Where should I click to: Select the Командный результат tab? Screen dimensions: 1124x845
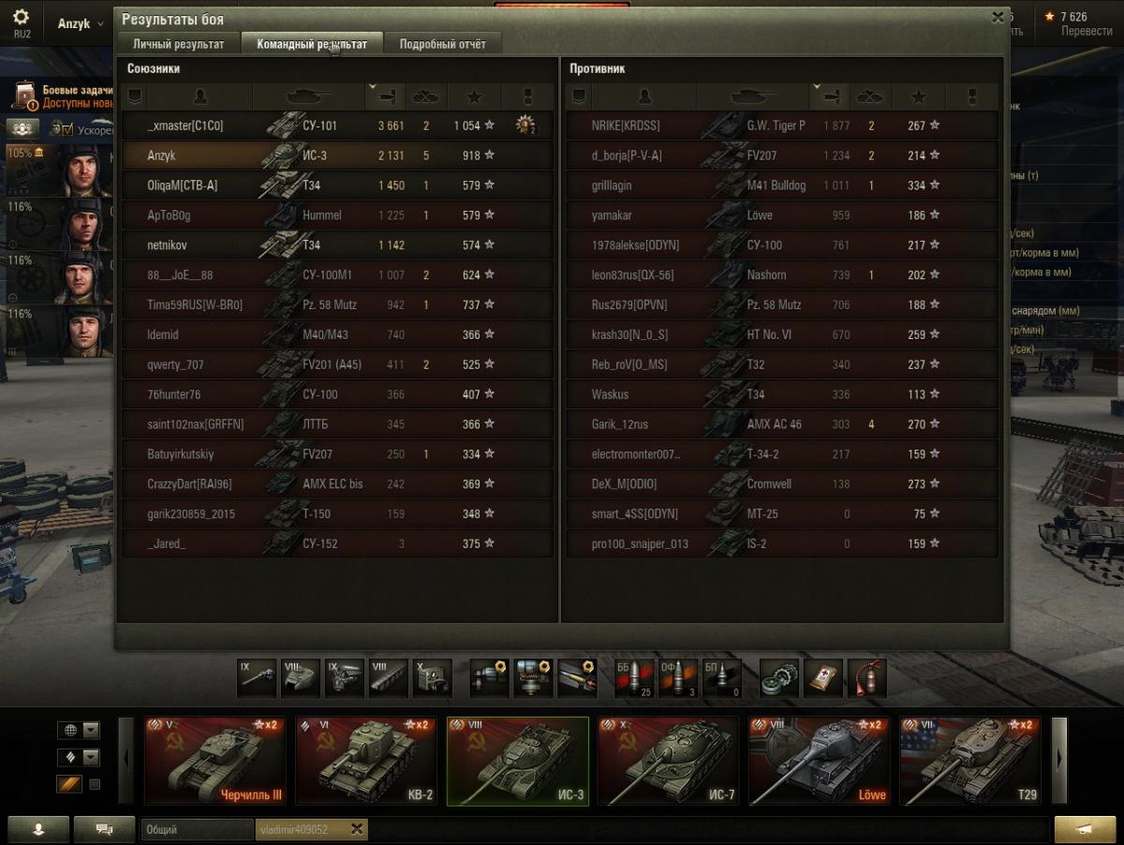[312, 43]
